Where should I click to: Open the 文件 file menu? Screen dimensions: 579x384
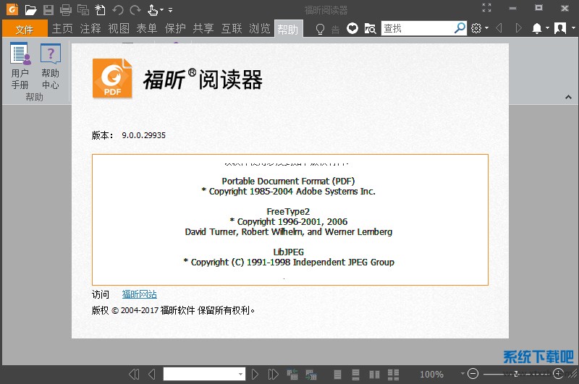point(25,29)
